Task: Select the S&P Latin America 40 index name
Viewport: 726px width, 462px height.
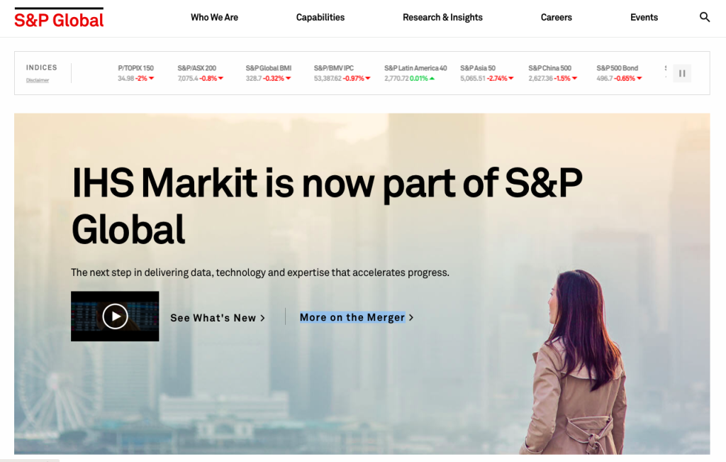Action: [415, 68]
